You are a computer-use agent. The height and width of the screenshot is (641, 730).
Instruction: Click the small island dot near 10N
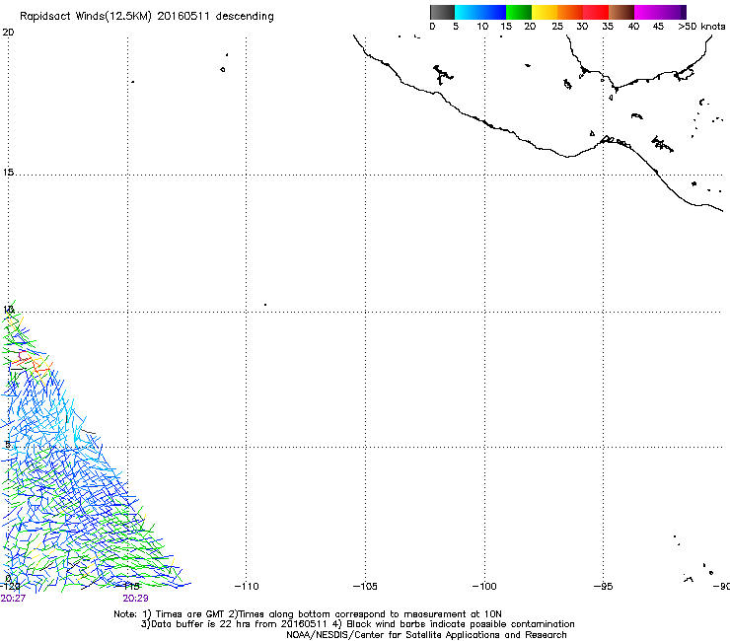coord(265,305)
